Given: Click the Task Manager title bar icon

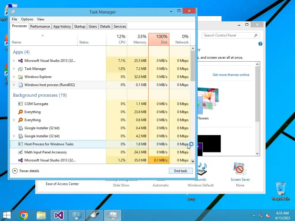Looking at the screenshot, I should pos(13,12).
